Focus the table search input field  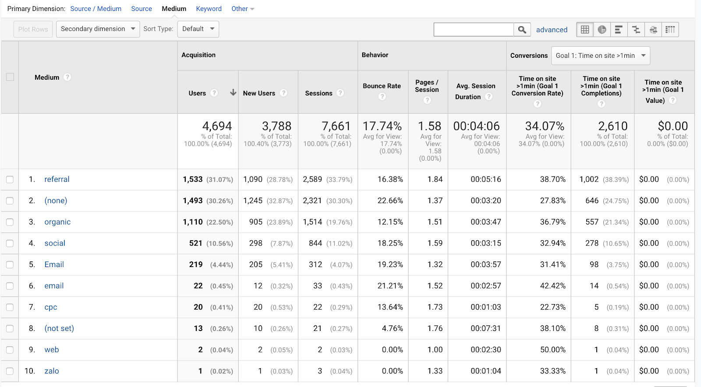tap(474, 29)
